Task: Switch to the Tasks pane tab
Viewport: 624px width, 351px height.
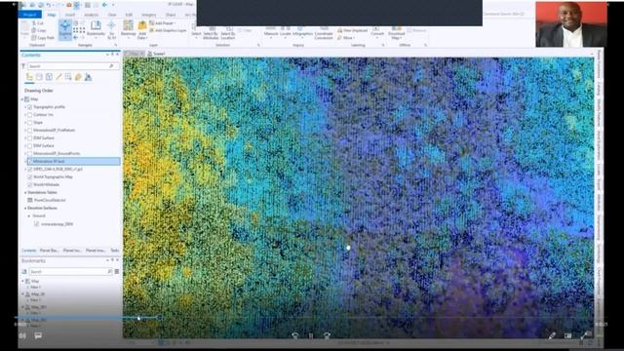Action: [x=115, y=251]
